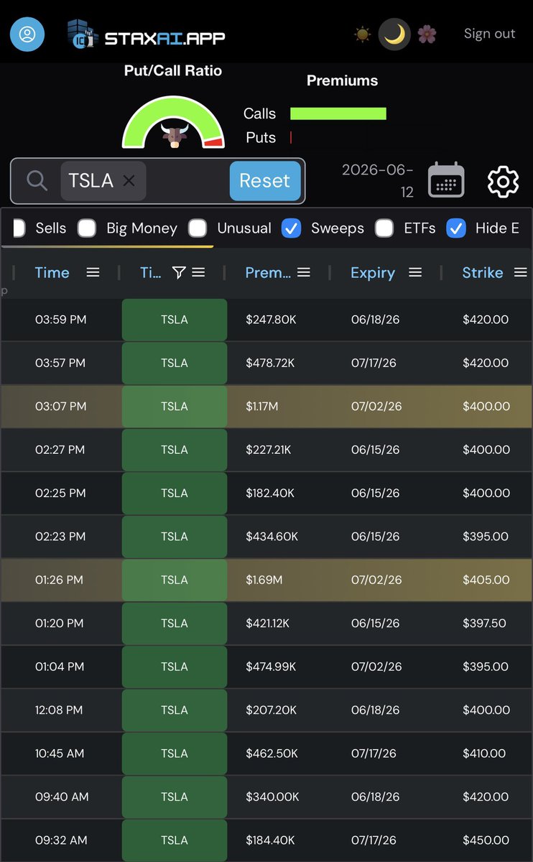The width and height of the screenshot is (533, 862).
Task: Click expiry 06/18/26 in 09:40 AM row
Action: pyautogui.click(x=375, y=797)
